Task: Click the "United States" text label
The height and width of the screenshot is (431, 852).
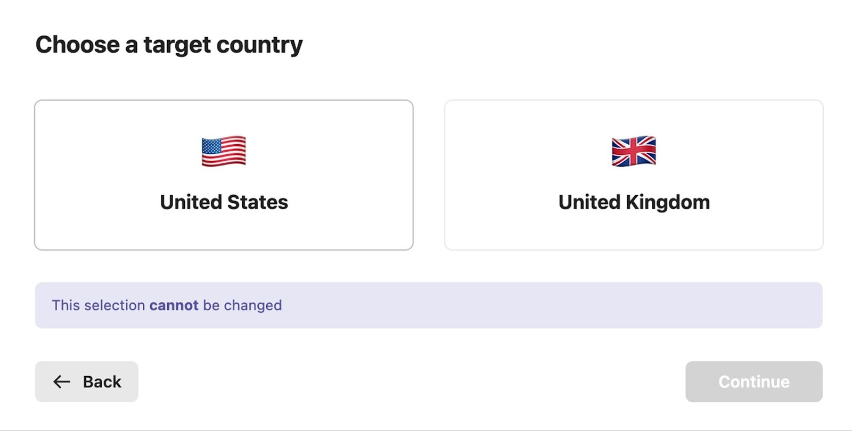Action: 224,202
